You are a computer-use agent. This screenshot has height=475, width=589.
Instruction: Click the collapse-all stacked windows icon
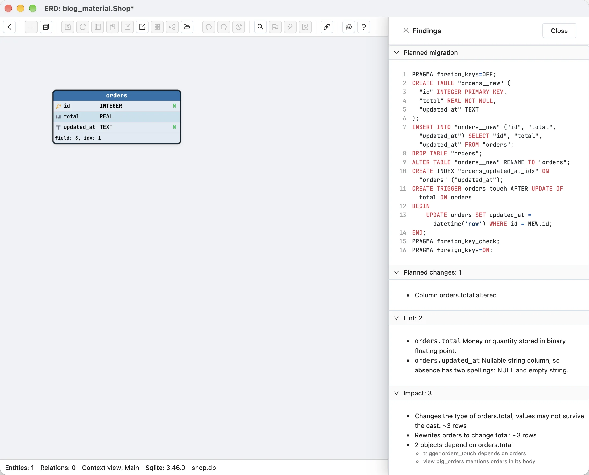[x=46, y=27]
